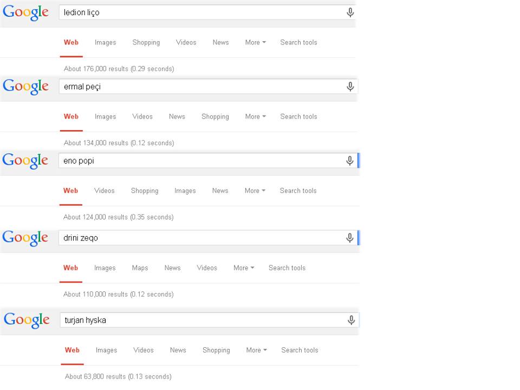Switch to Shopping tab under ledion liço
Image resolution: width=520 pixels, height=390 pixels.
[x=146, y=42]
